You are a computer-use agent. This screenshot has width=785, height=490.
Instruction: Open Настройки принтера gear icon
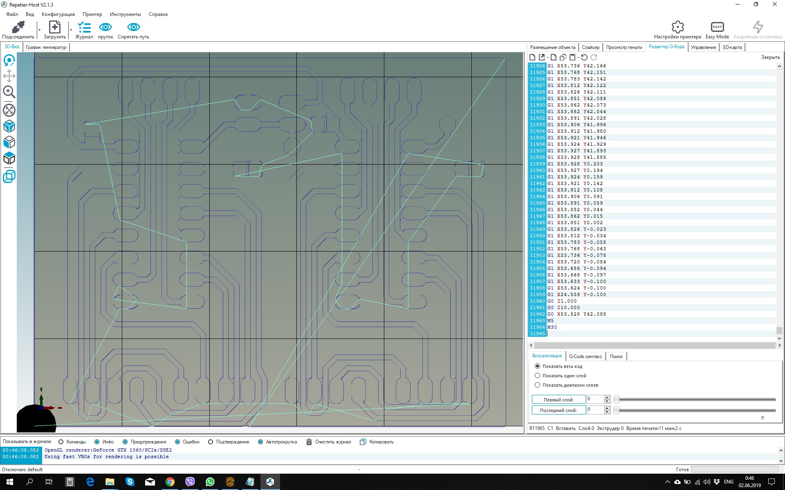coord(677,27)
